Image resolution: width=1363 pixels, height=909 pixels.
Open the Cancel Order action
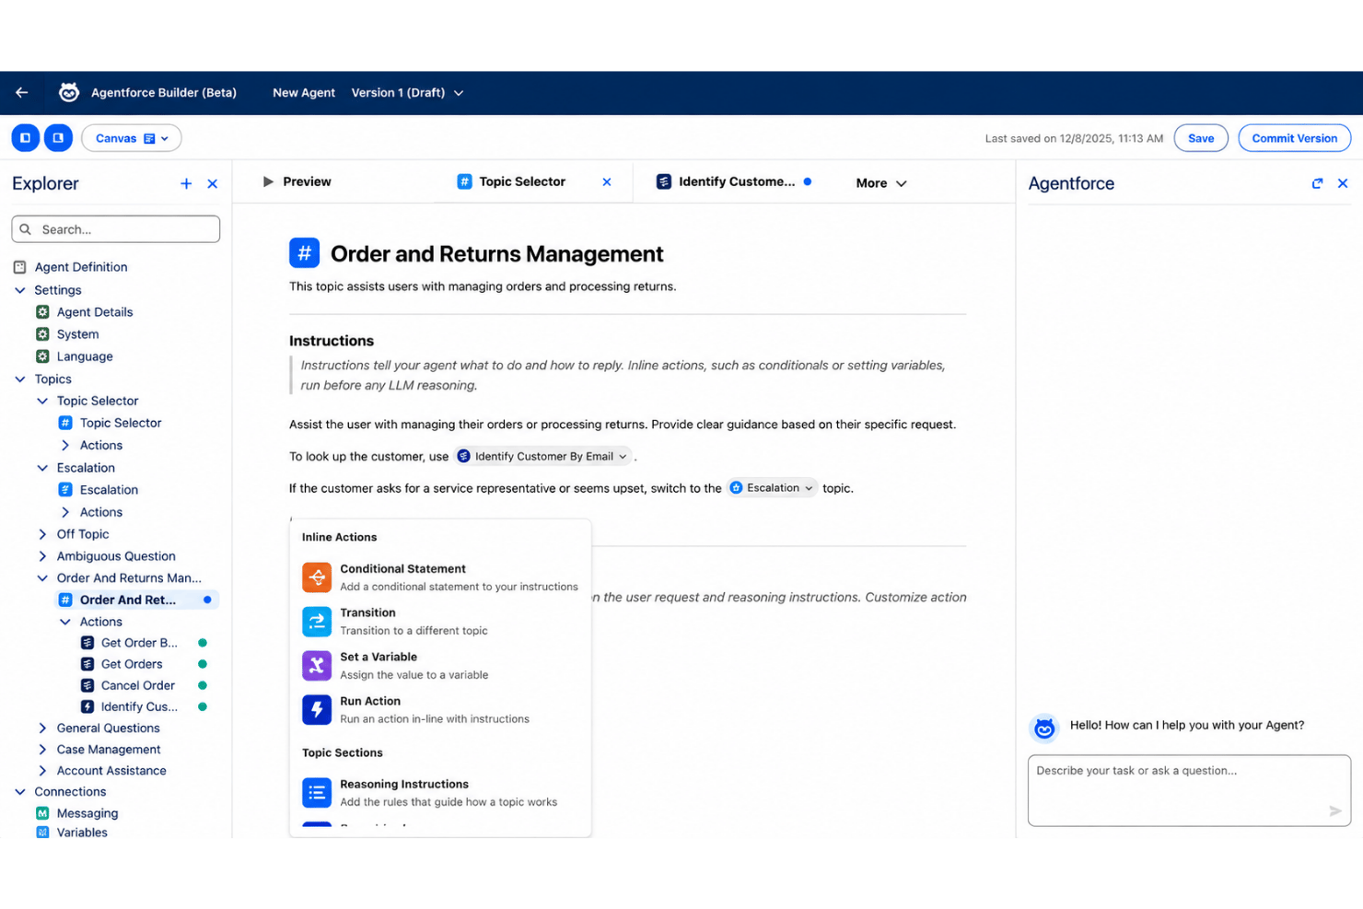click(x=138, y=685)
